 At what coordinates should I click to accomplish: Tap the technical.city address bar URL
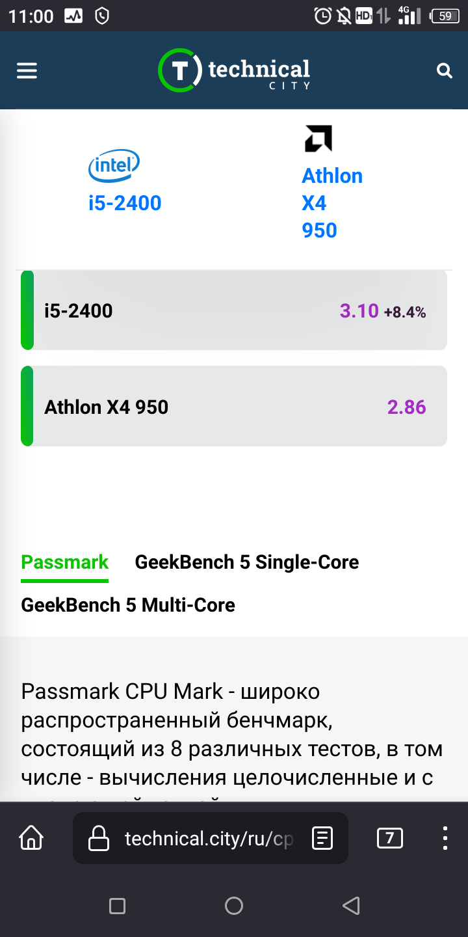click(209, 838)
